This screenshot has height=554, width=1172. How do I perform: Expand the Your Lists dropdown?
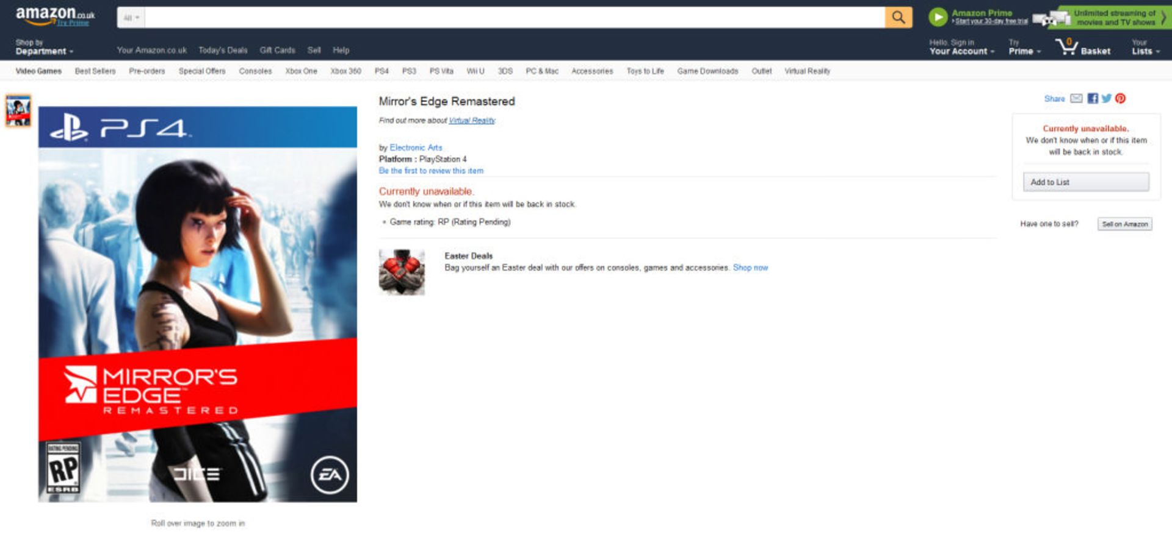click(x=1144, y=51)
